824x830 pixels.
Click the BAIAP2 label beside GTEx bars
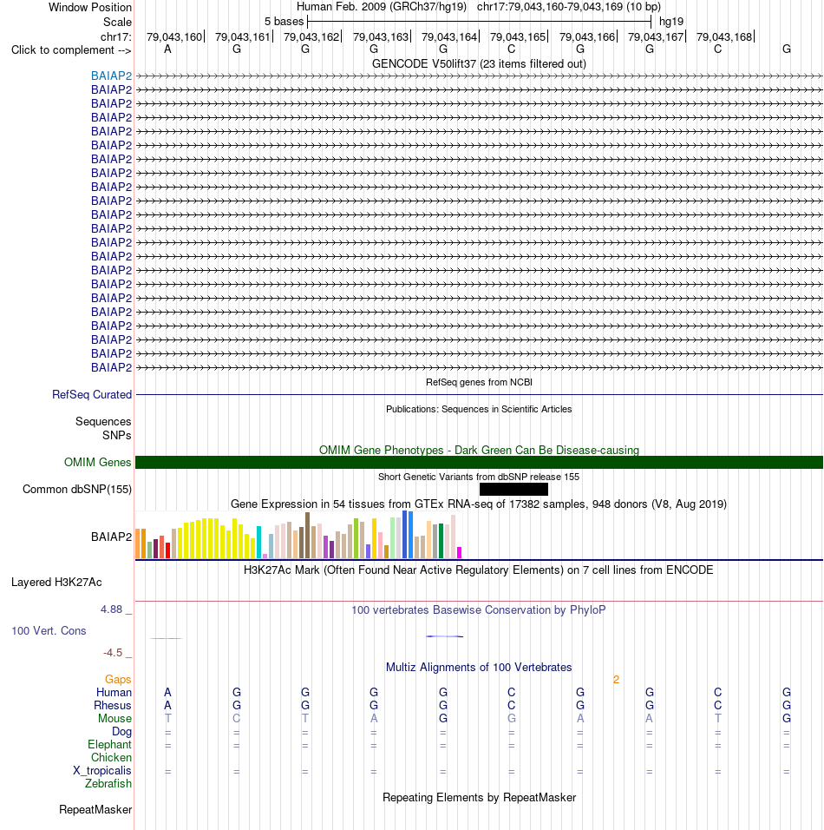111,537
